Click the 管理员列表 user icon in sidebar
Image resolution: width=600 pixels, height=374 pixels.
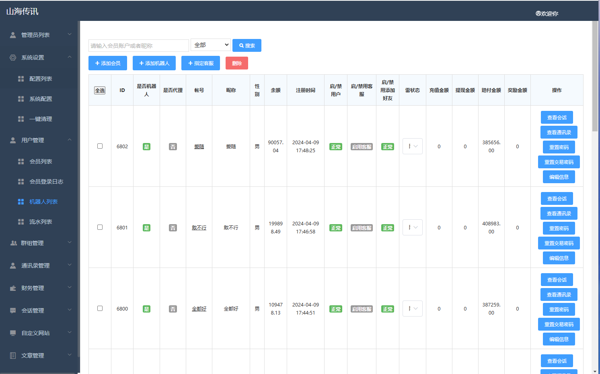pyautogui.click(x=13, y=35)
